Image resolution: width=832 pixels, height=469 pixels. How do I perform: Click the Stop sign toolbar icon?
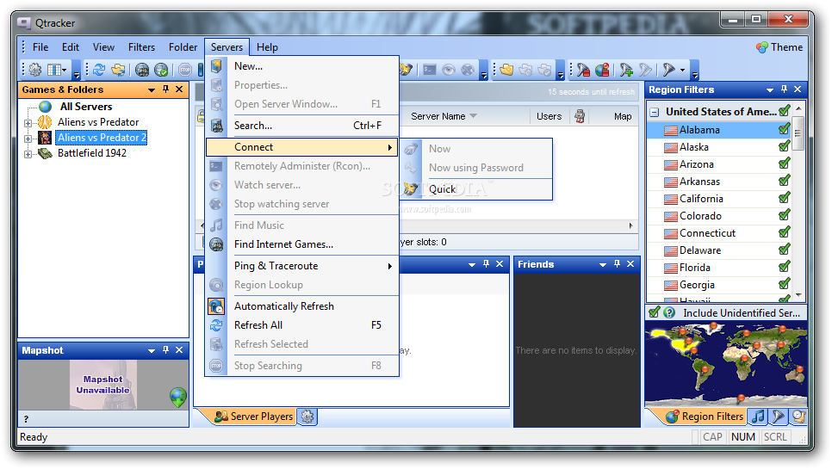tap(184, 70)
